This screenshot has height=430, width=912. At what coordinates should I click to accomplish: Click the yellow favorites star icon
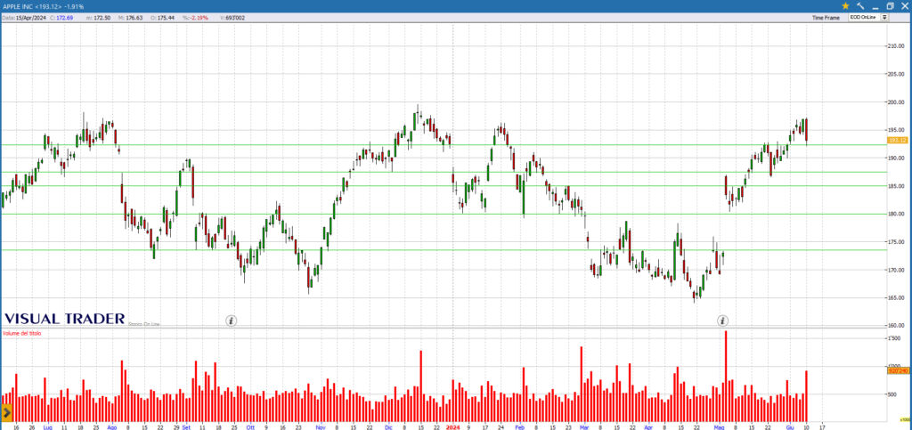pos(846,6)
